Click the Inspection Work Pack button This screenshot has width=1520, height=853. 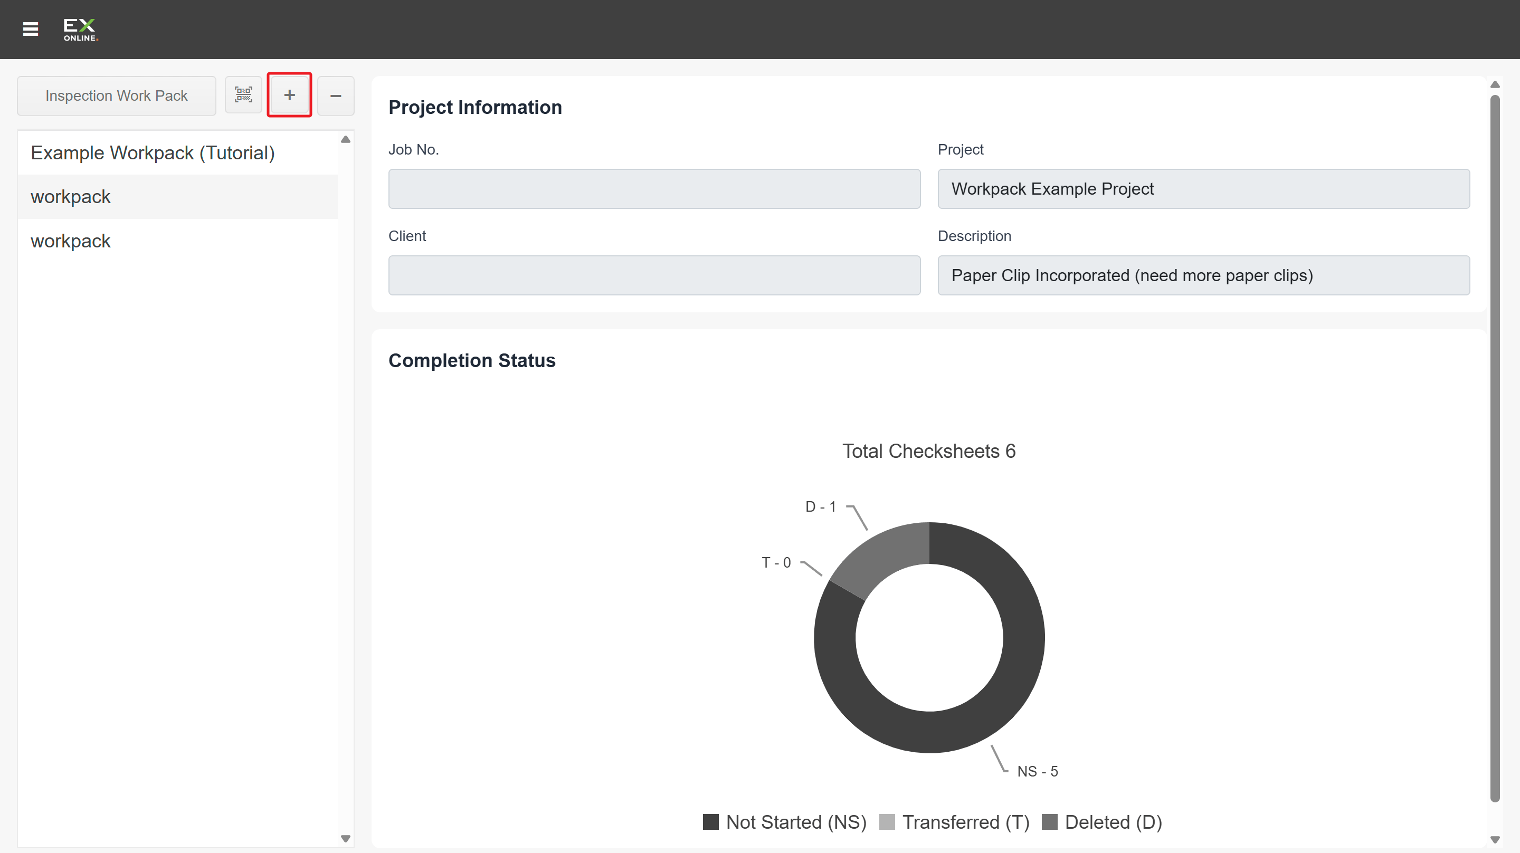(116, 95)
